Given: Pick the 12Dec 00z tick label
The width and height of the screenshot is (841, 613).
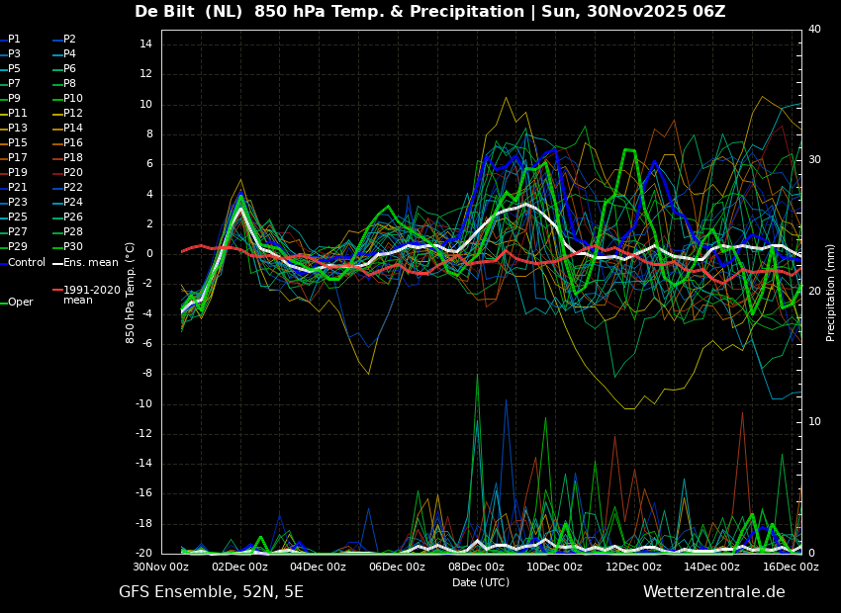Looking at the screenshot, I should pos(633,567).
